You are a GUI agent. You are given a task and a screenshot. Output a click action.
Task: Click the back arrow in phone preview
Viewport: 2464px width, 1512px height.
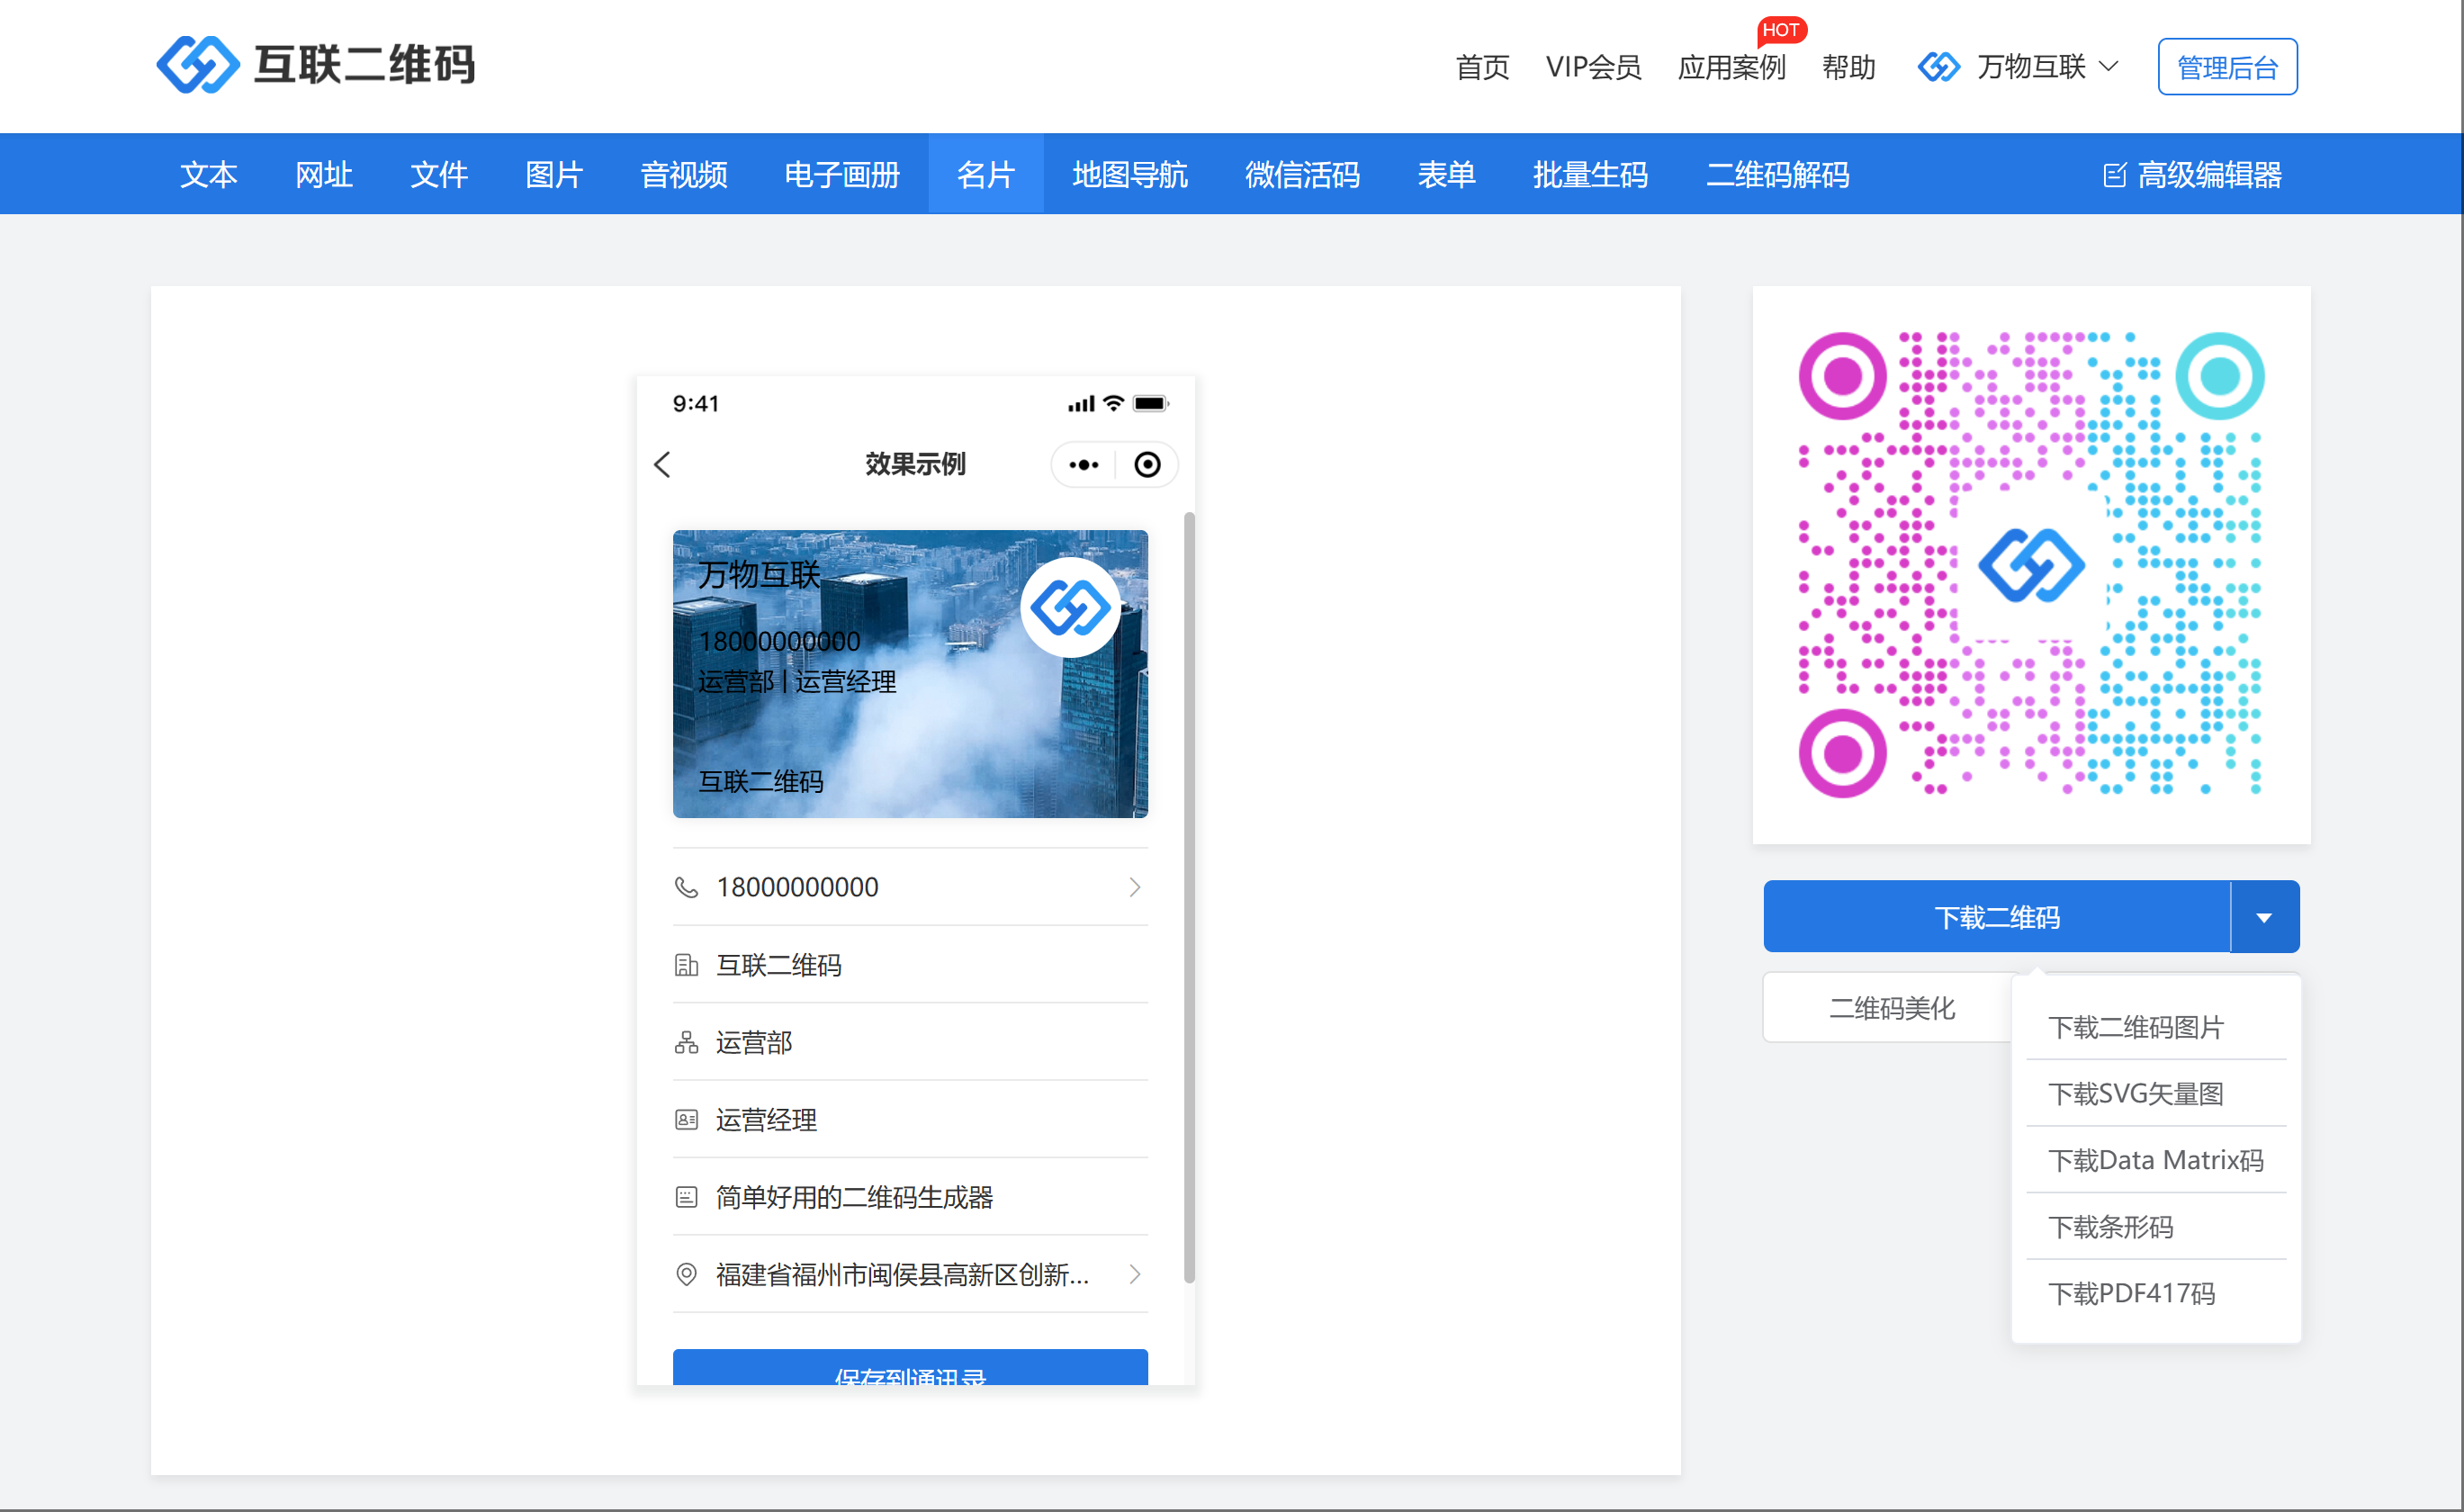(x=662, y=464)
